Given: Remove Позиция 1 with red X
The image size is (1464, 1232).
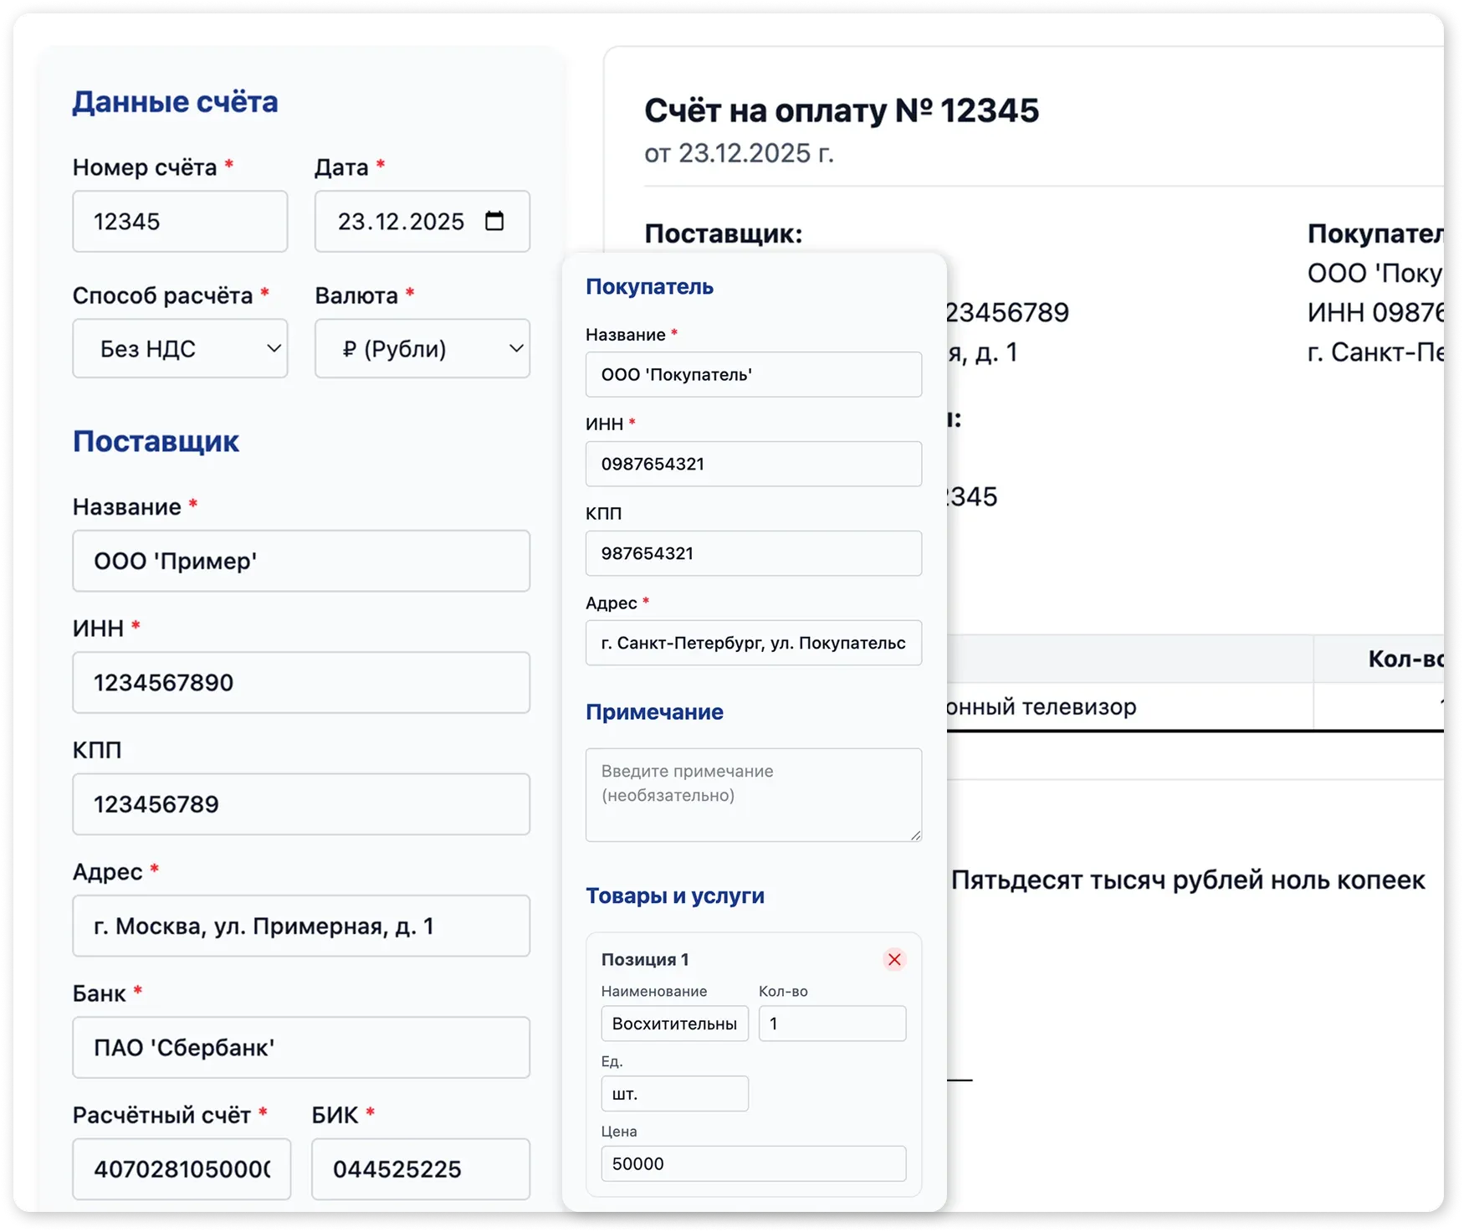Looking at the screenshot, I should click(x=894, y=959).
